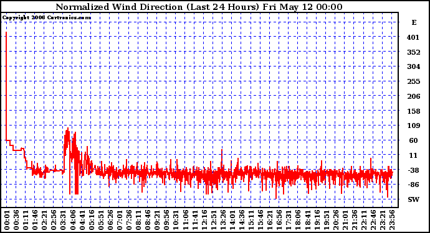
Task: Click the 01:11 time label
Action: [26, 220]
